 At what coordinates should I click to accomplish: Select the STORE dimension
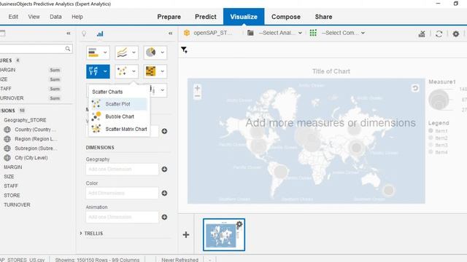coord(12,196)
